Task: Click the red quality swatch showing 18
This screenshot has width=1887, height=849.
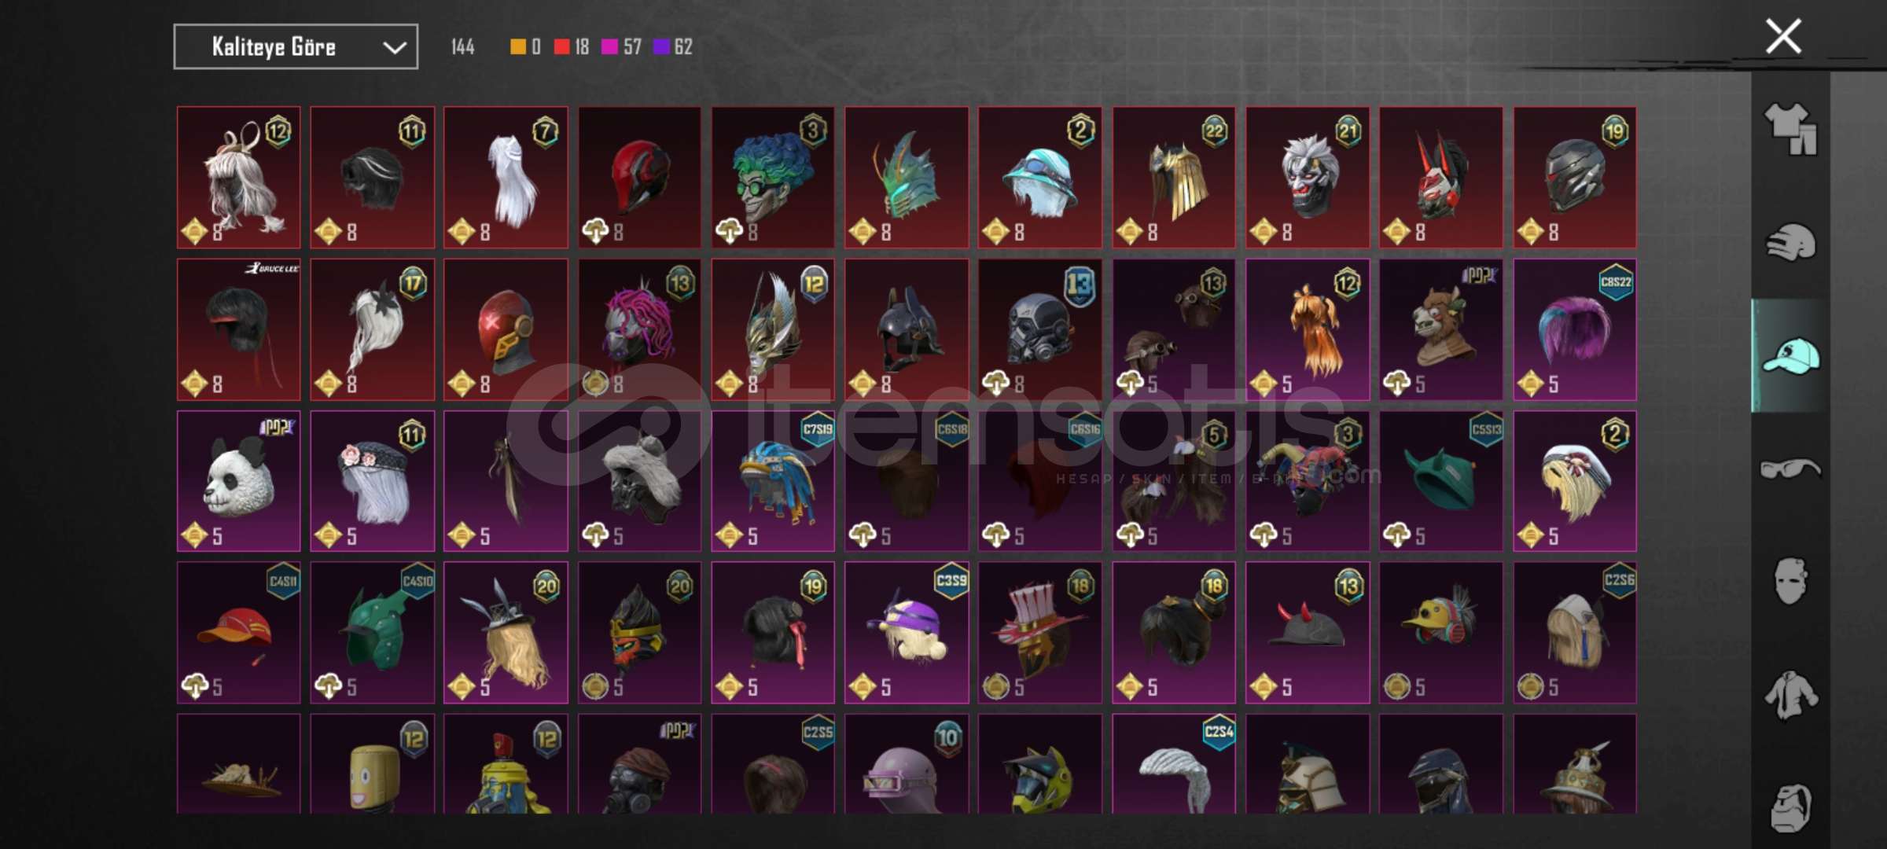Action: 561,47
